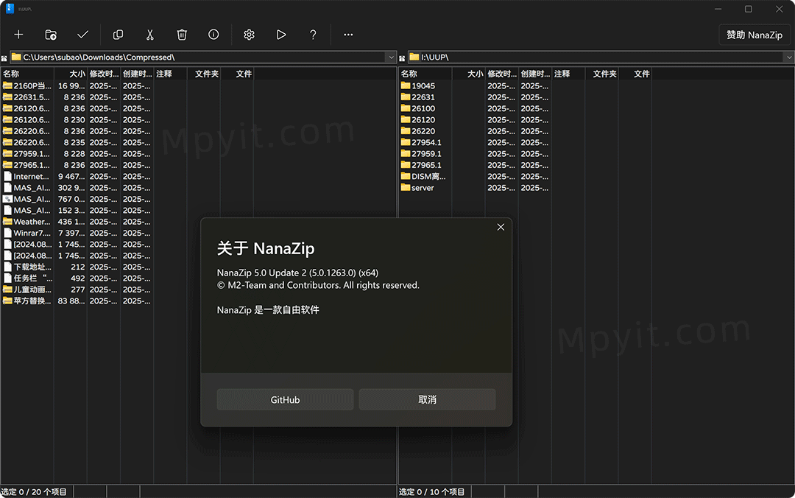Select the 27965.1 folder in right pane

(421, 165)
